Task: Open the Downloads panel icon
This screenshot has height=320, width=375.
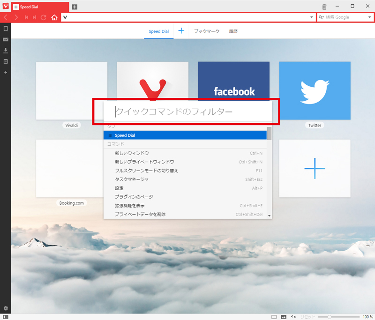Action: 6,51
